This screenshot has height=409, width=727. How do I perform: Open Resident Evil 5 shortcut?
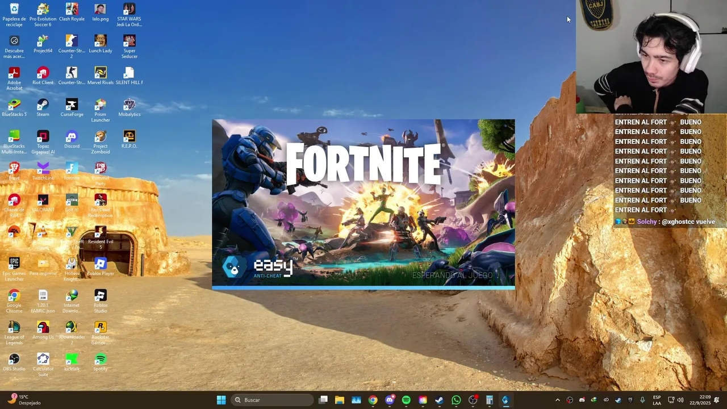[x=101, y=237]
